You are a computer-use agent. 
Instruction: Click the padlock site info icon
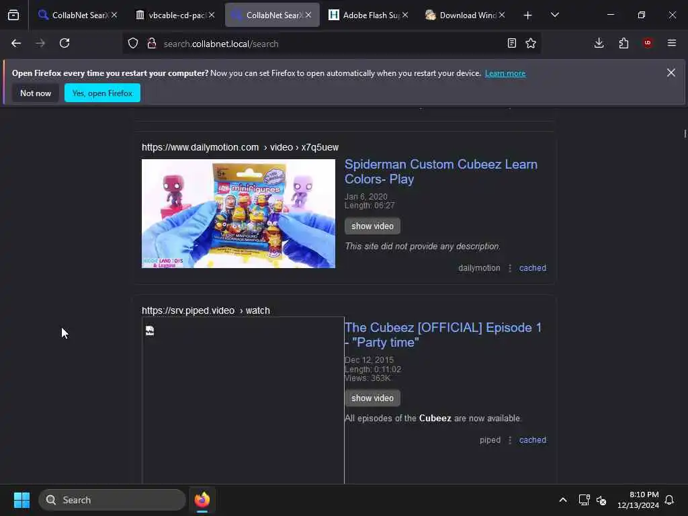tap(152, 44)
